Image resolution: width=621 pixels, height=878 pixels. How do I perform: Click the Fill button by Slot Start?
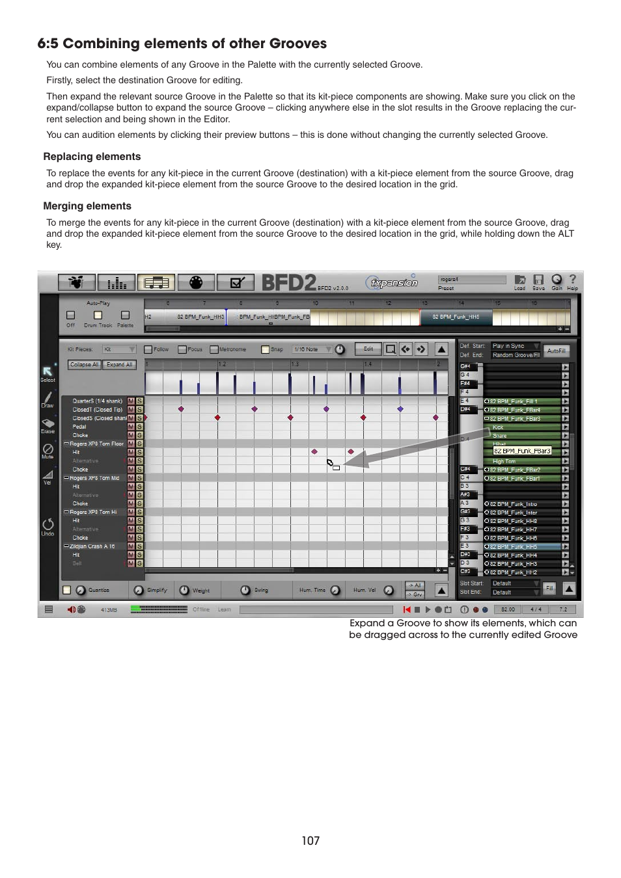point(549,588)
